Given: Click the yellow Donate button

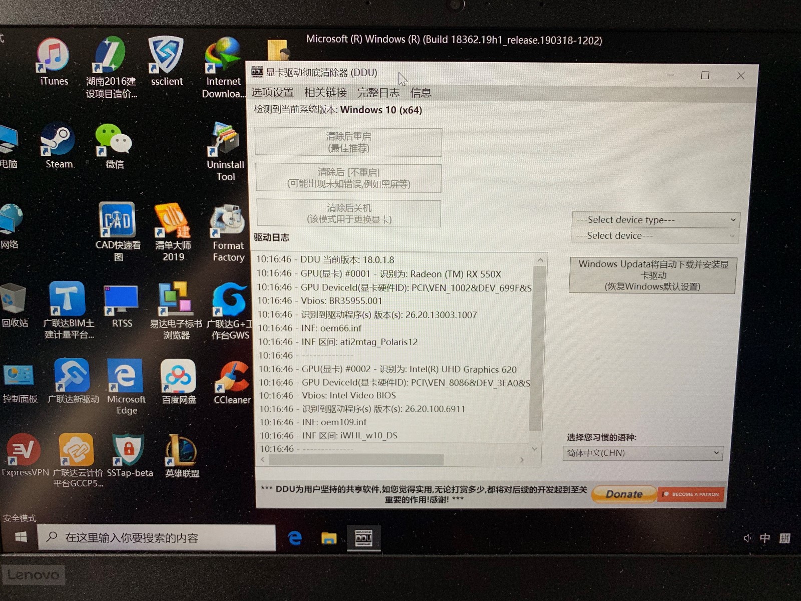Looking at the screenshot, I should 624,494.
